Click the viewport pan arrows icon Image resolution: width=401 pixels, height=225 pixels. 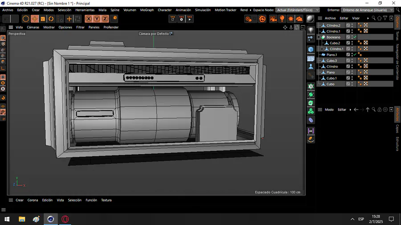[x=285, y=27]
